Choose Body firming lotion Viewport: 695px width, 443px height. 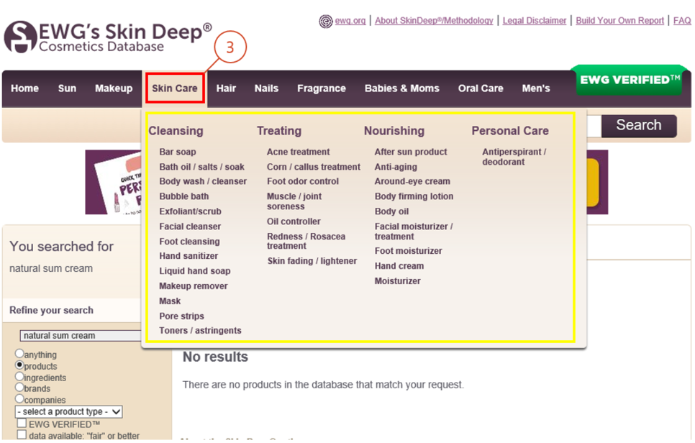coord(414,197)
